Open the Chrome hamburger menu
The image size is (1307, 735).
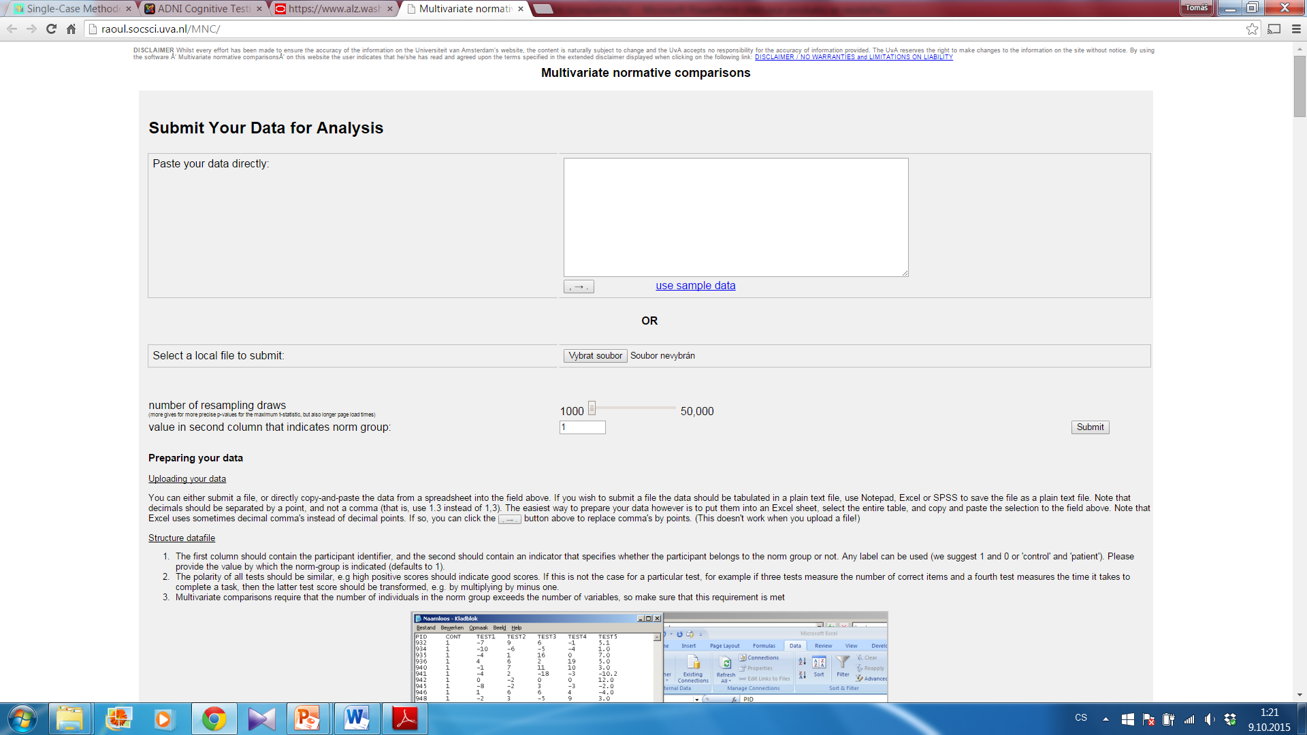click(1296, 29)
